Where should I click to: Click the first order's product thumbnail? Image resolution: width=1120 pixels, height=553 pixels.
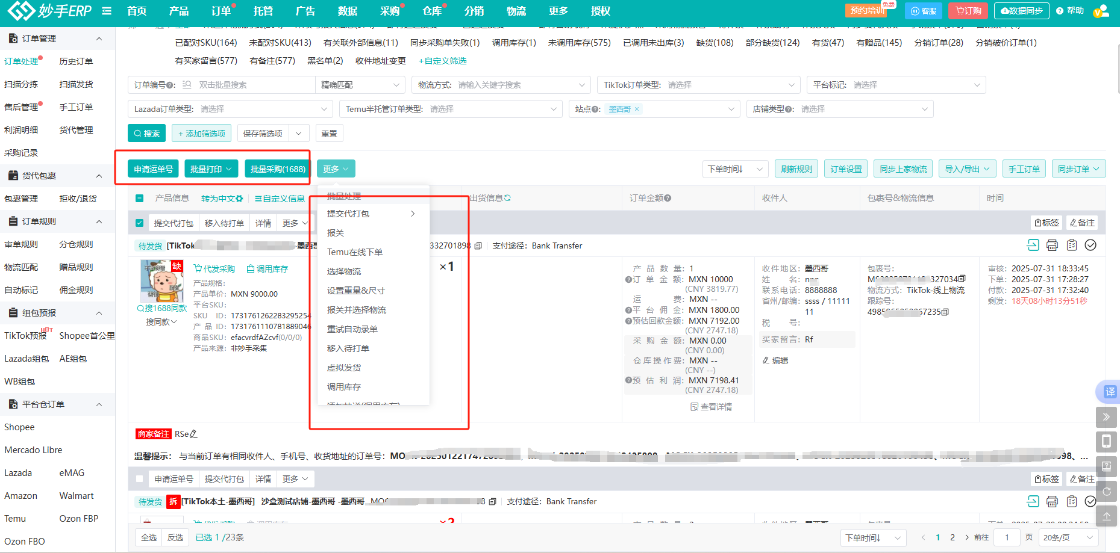[x=161, y=281]
